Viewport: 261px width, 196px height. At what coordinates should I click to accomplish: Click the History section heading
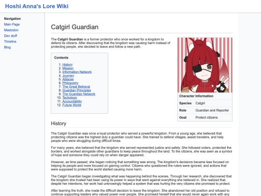click(58, 123)
